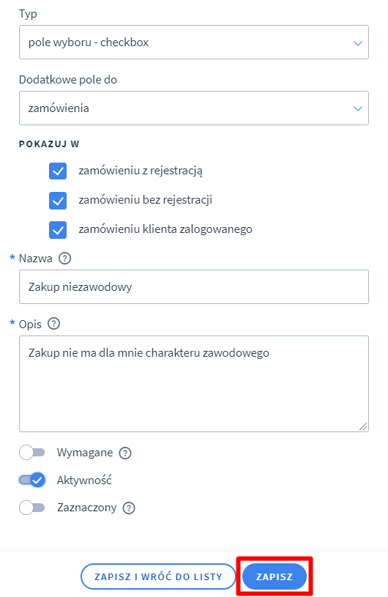
Task: Click Zapisz i wróć do listy
Action: pyautogui.click(x=158, y=576)
